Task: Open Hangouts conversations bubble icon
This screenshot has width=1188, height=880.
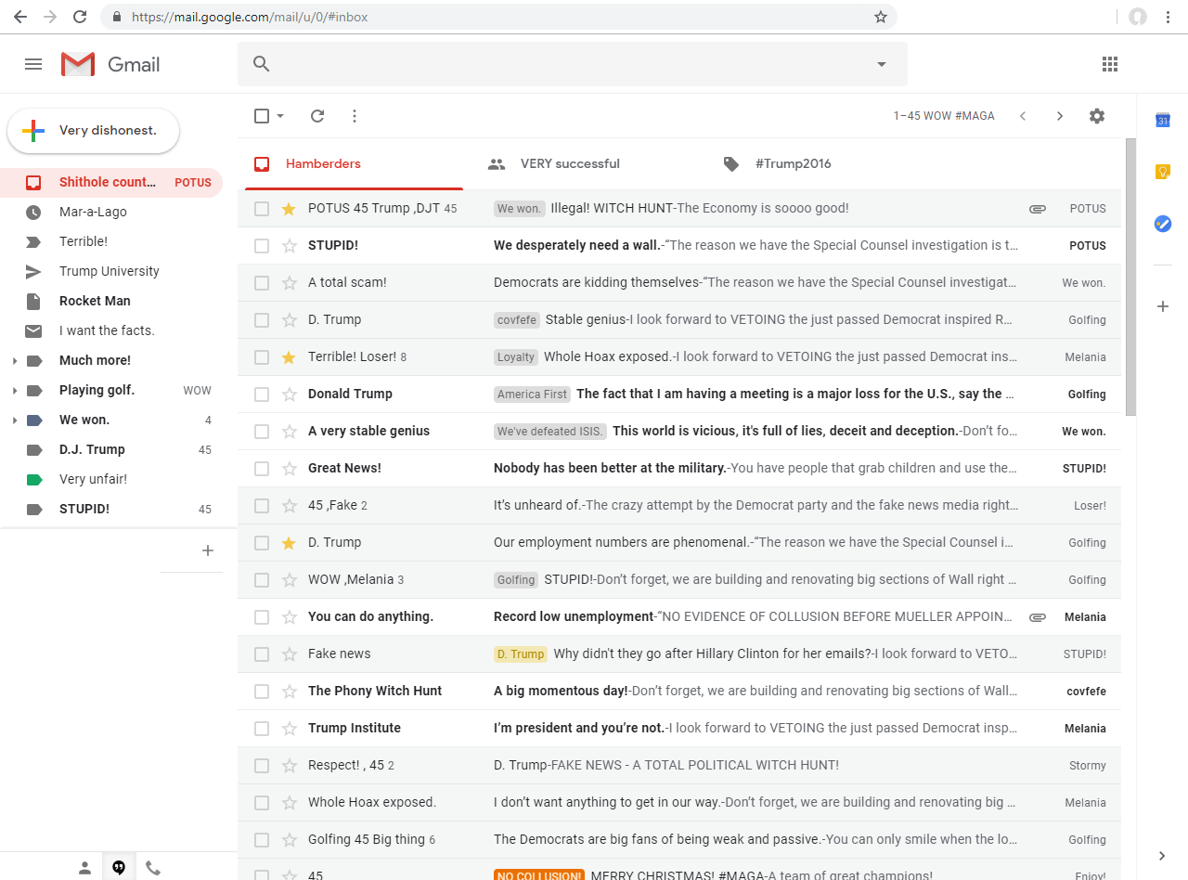Action: (x=119, y=868)
